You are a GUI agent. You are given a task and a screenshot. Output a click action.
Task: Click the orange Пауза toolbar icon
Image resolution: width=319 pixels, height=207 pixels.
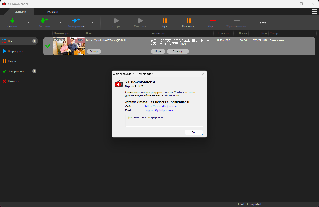164,21
